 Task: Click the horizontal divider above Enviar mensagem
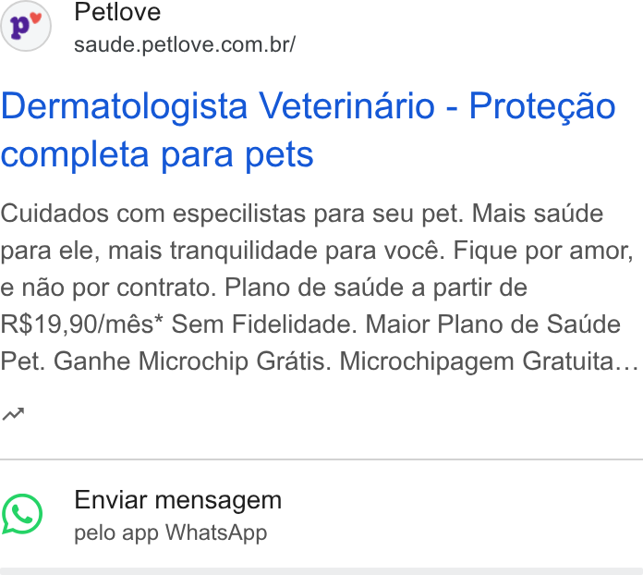(321, 459)
